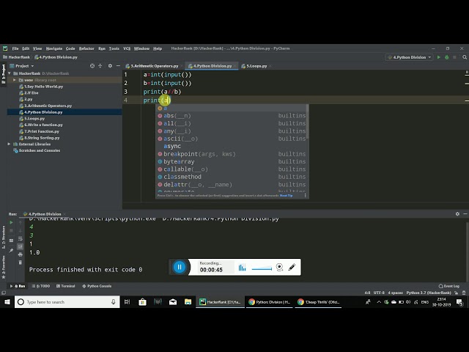Open Scratches and Consoles node
This screenshot has height=352, width=469.
pyautogui.click(x=39, y=150)
